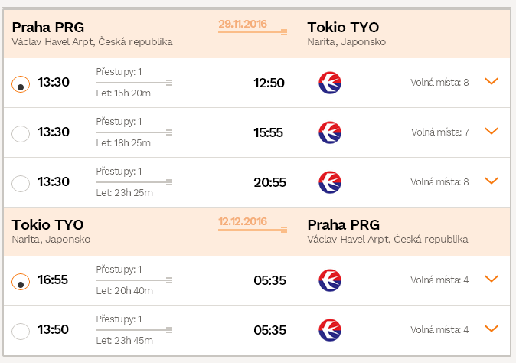Choose return flight departing 13:50
516x363 pixels.
21,331
